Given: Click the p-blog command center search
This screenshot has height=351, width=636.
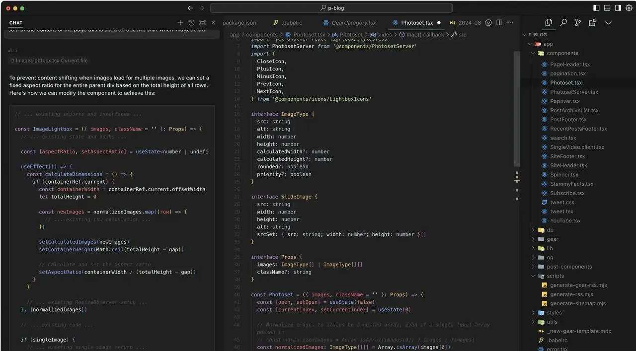Looking at the screenshot, I should tap(331, 8).
